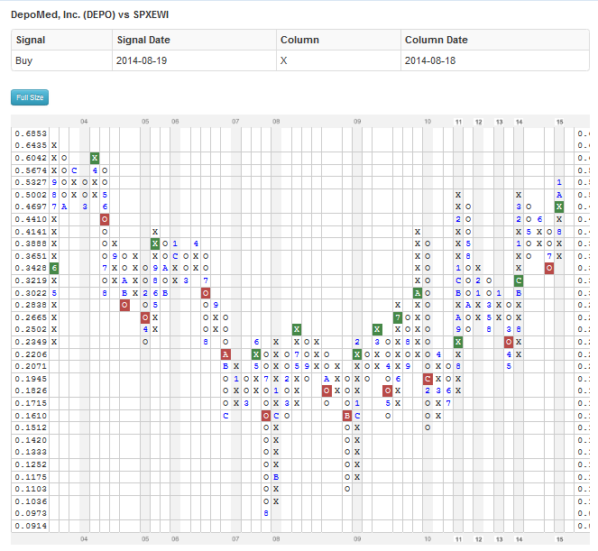Click the Signal column header
The height and width of the screenshot is (551, 598).
31,41
